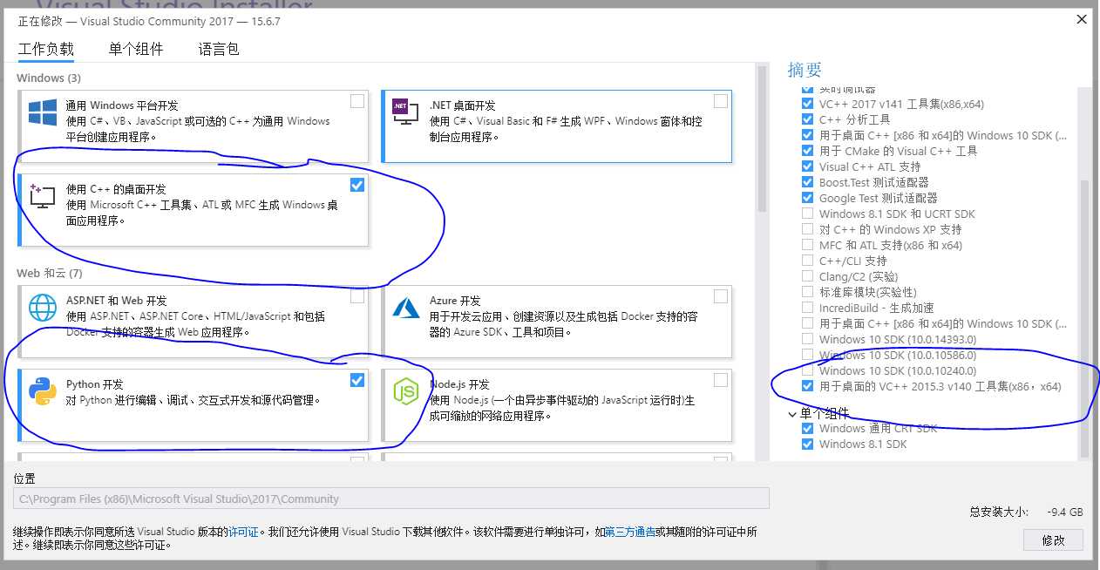This screenshot has height=570, width=1100.
Task: Check the .NET 桌面开发 workload checkbox
Action: tap(720, 101)
